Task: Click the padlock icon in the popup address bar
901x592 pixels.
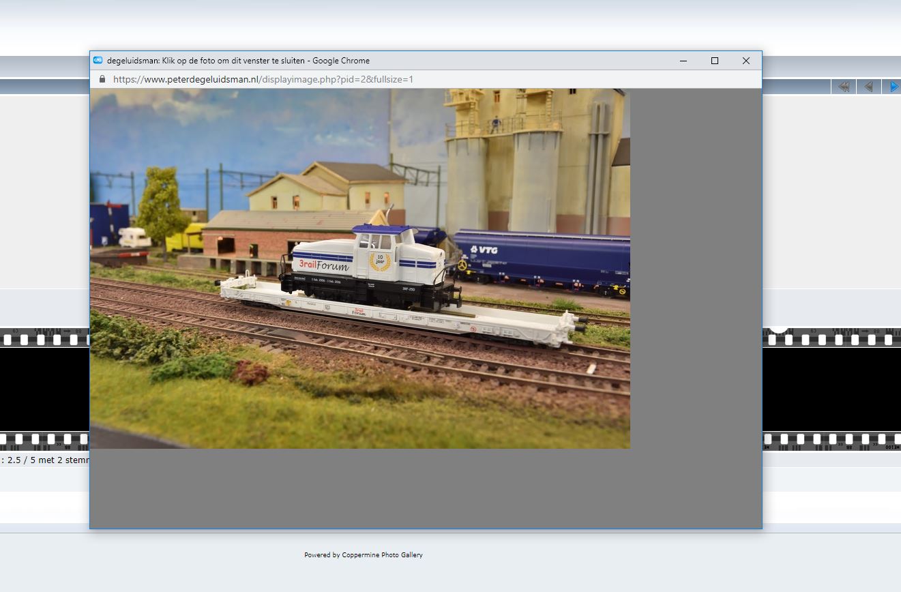Action: pyautogui.click(x=102, y=79)
